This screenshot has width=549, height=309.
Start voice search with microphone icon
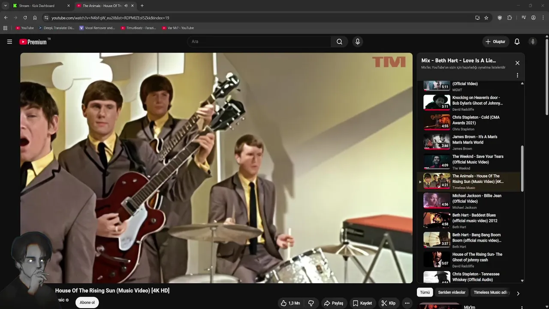pos(358,42)
